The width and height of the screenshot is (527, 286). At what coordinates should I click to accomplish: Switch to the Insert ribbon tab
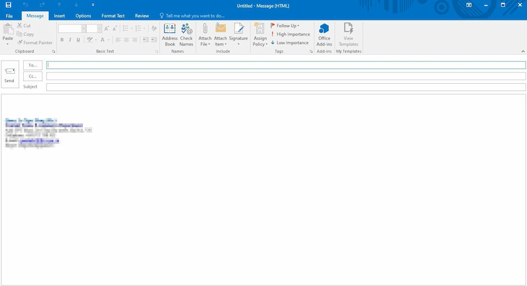[59, 15]
